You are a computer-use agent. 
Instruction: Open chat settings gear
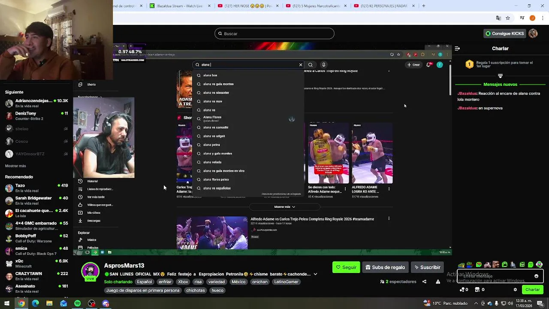point(515,290)
